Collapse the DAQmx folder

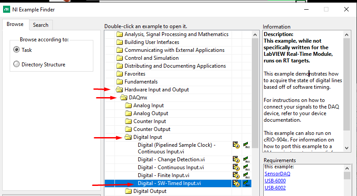tap(124, 98)
